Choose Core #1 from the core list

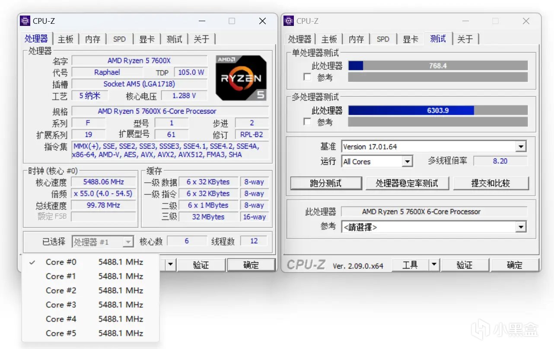pos(90,276)
